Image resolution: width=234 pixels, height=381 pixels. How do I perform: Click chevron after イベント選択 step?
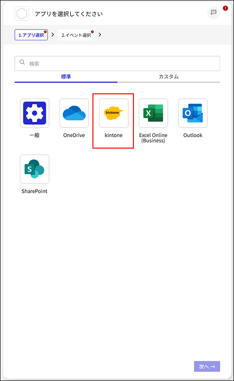tap(100, 35)
